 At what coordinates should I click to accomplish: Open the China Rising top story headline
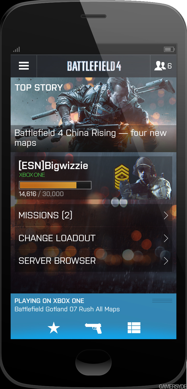[90, 138]
